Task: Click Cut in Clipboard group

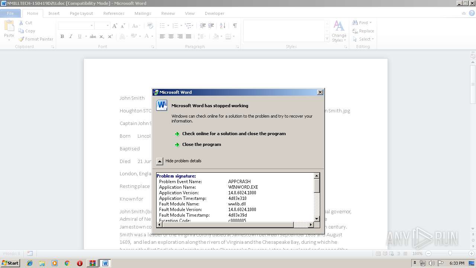Action: [x=26, y=23]
